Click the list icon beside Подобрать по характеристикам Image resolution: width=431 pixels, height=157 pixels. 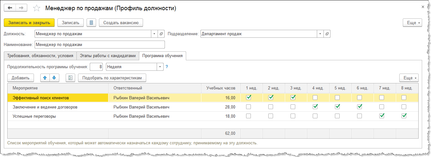[x=70, y=78]
